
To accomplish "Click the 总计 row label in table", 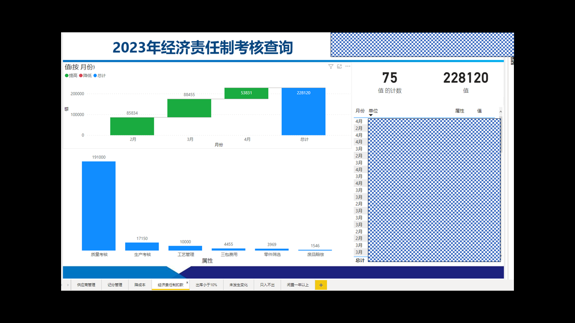I will coord(360,260).
